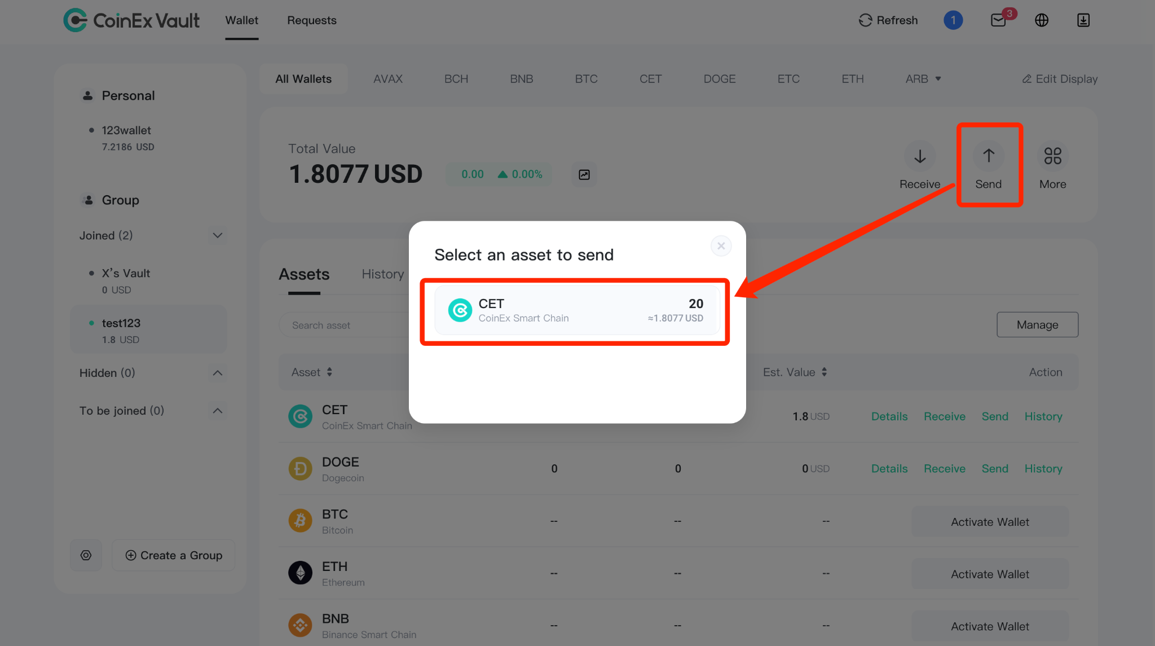Open the ARB wallet dropdown
Image resolution: width=1155 pixels, height=646 pixels.
pos(923,79)
